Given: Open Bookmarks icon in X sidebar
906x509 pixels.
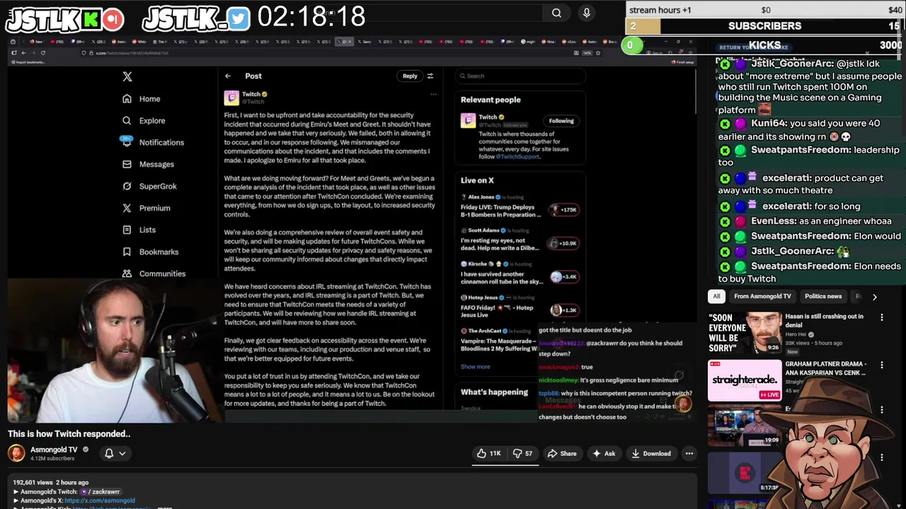Looking at the screenshot, I should tap(127, 252).
